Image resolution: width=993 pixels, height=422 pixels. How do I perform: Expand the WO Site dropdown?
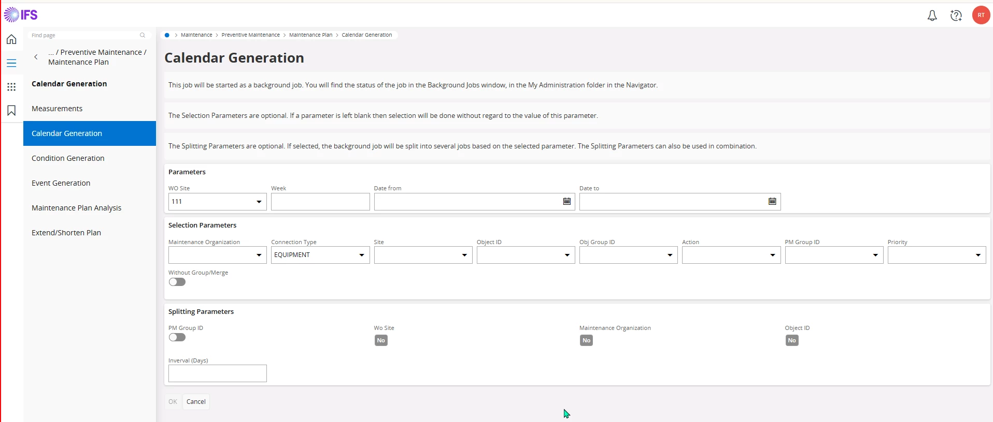click(259, 202)
